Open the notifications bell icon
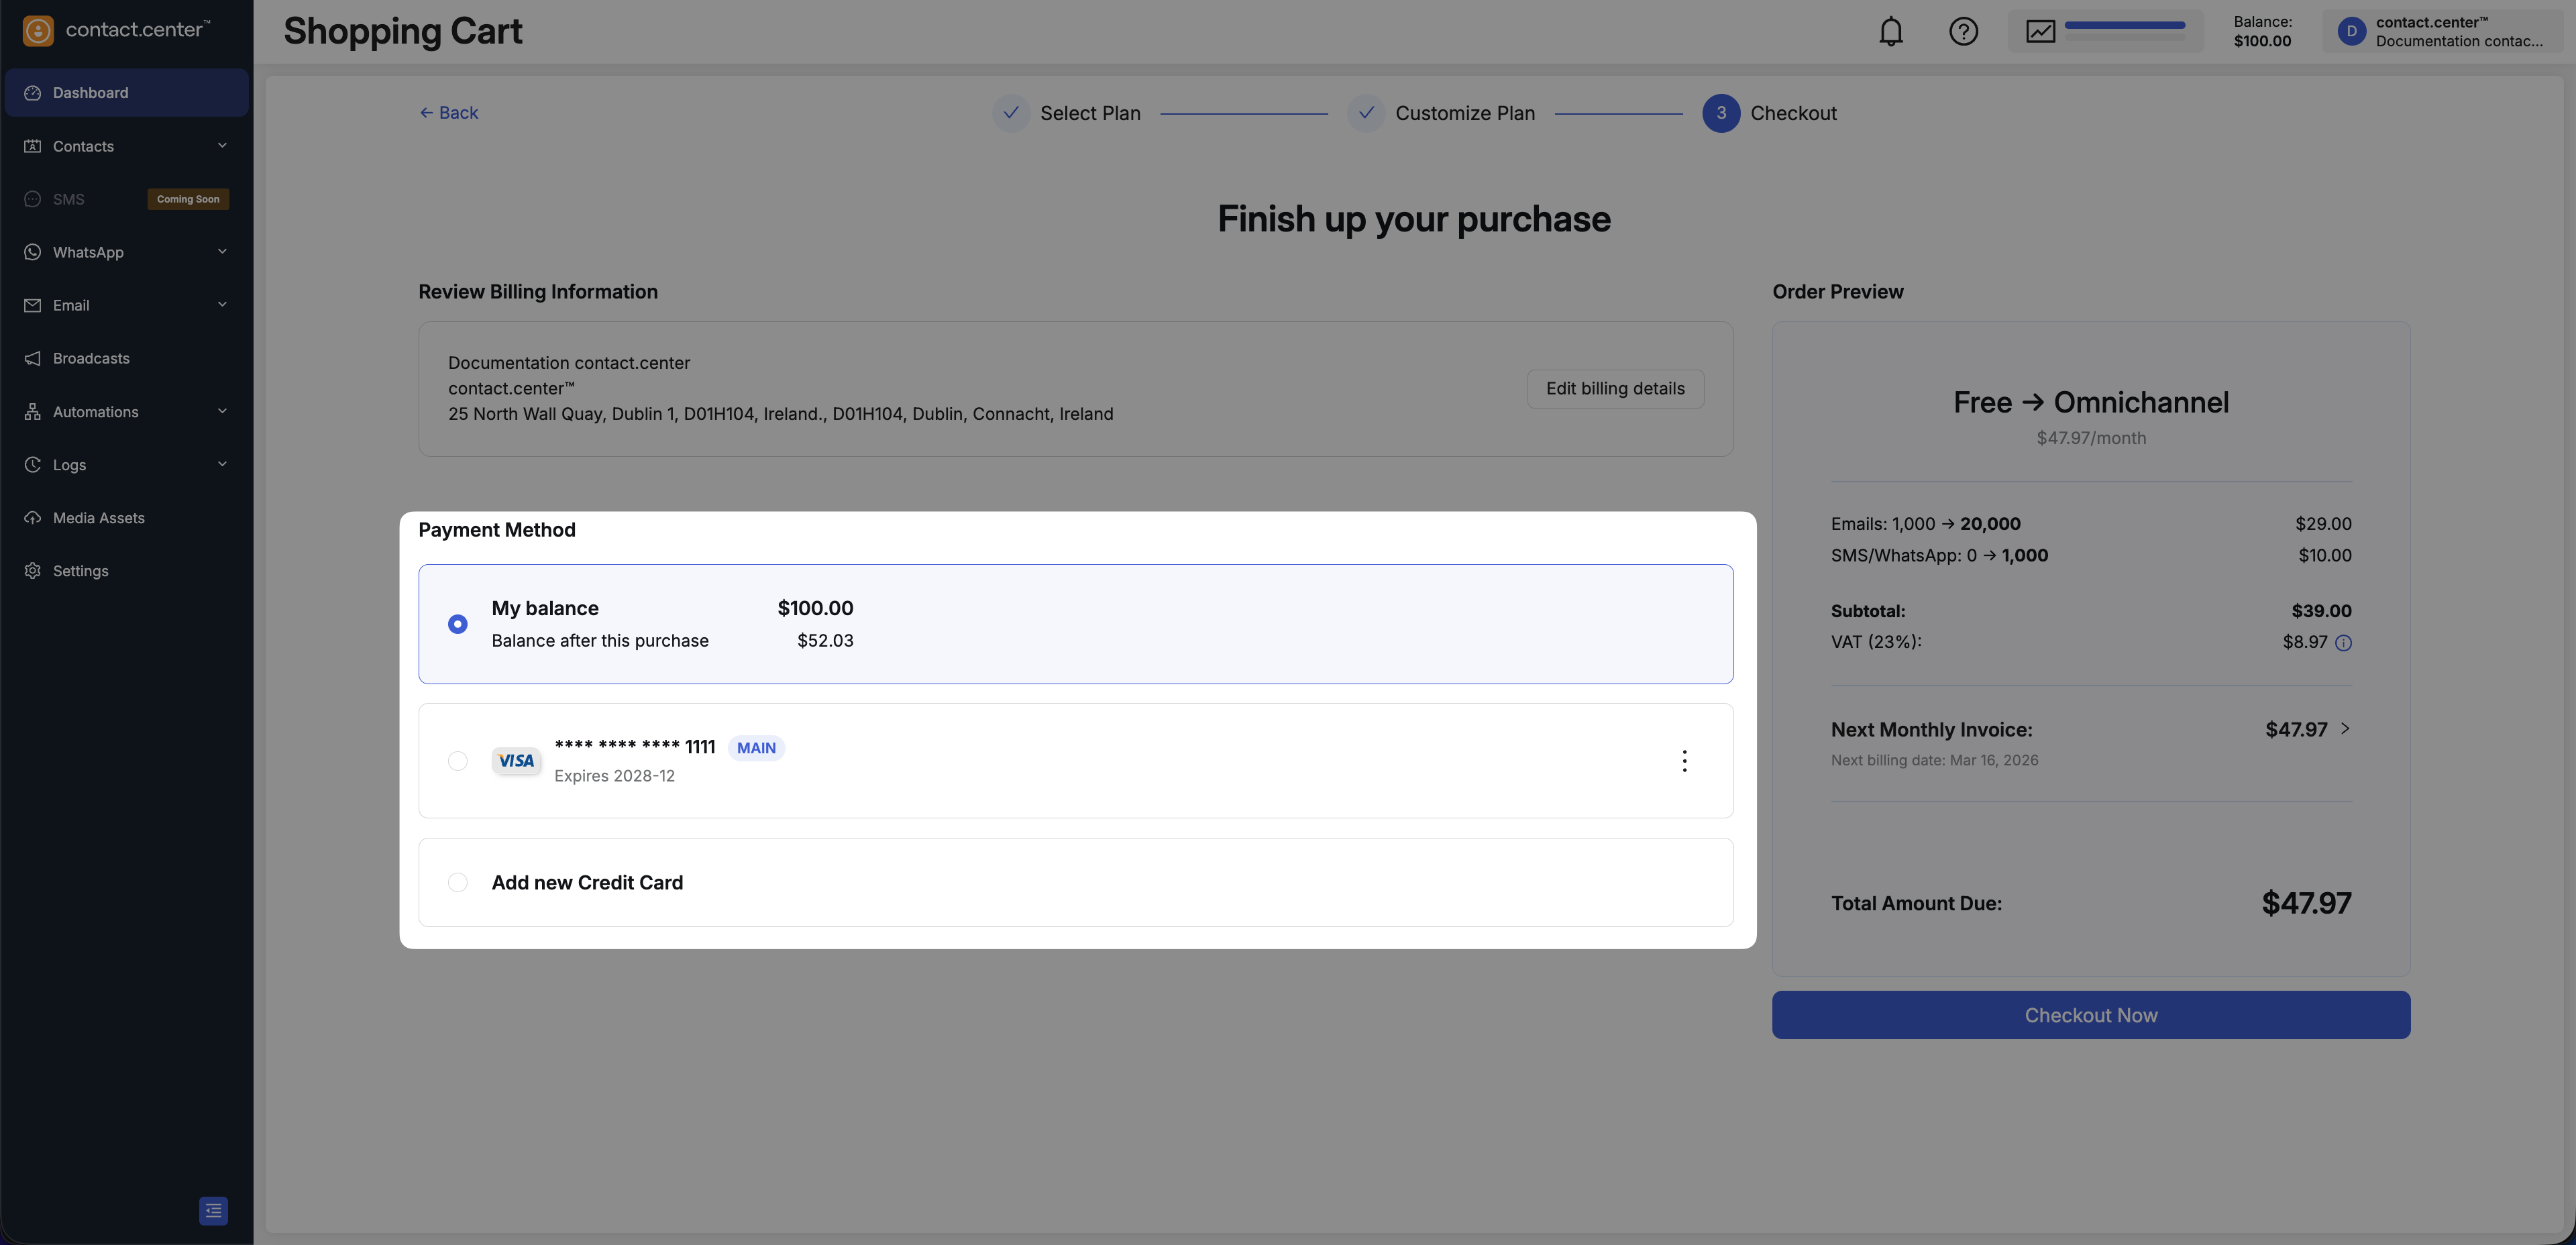 [1890, 32]
